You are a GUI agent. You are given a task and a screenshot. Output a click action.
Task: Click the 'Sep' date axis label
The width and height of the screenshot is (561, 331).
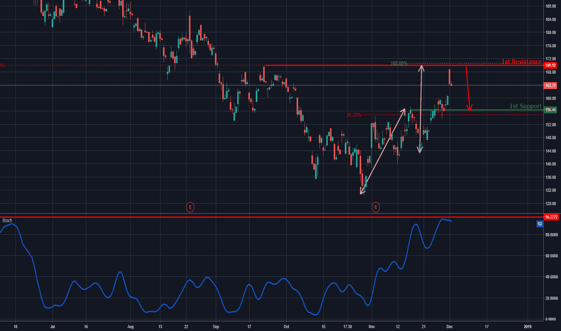215,327
